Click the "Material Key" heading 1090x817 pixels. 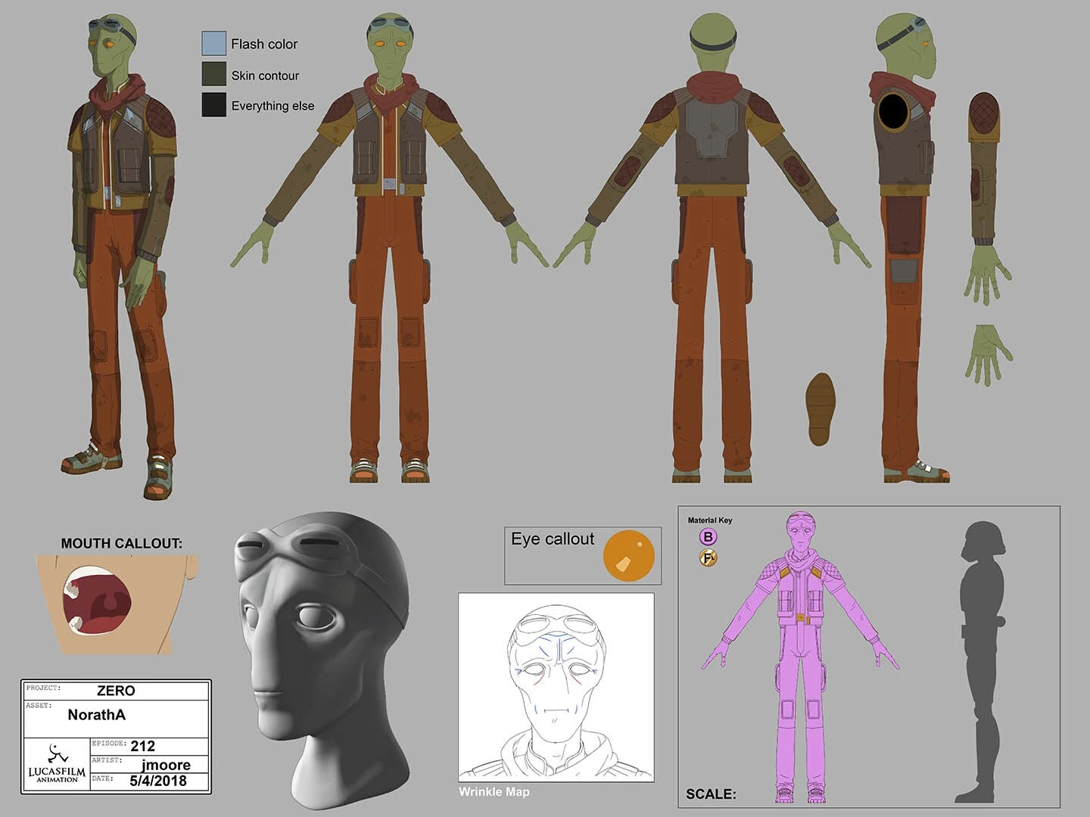pyautogui.click(x=710, y=520)
